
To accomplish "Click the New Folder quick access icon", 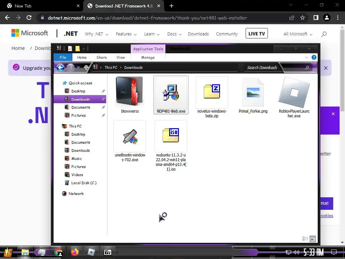I will coord(77,49).
